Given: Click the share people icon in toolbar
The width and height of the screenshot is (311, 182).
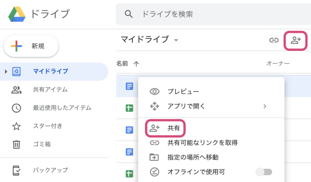Looking at the screenshot, I should (x=296, y=40).
